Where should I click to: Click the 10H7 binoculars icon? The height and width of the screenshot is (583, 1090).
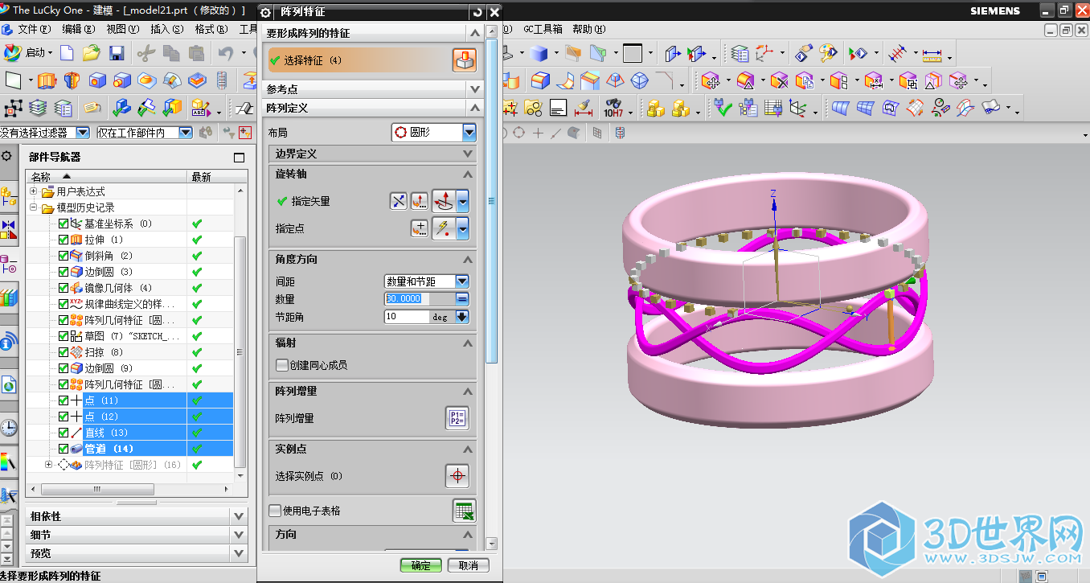(x=613, y=107)
